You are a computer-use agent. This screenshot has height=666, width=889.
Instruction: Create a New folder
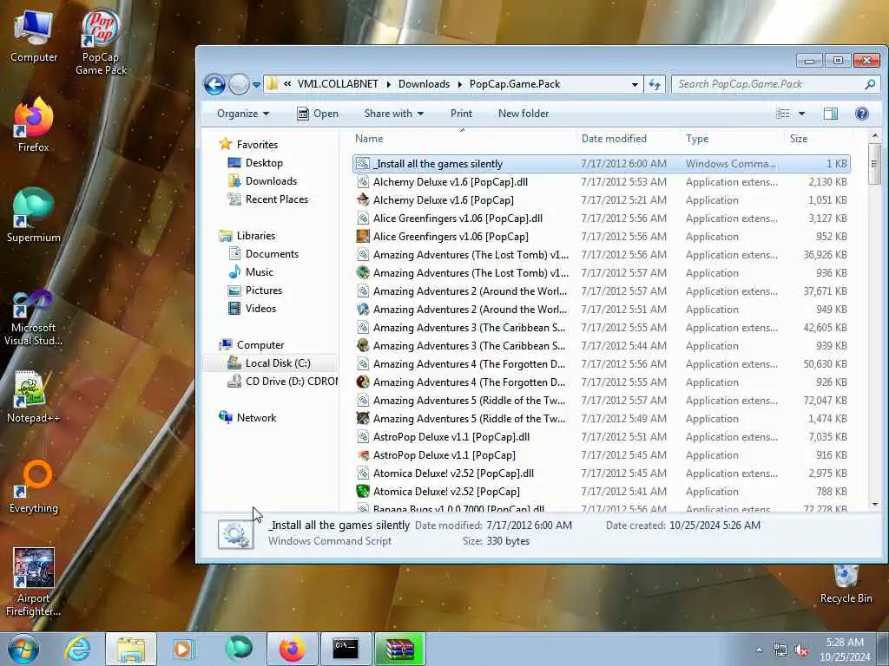(x=524, y=114)
